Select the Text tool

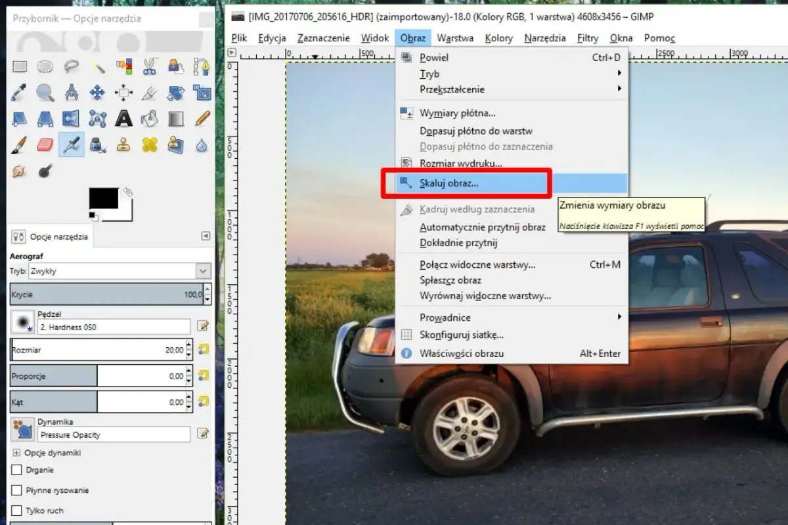point(123,119)
